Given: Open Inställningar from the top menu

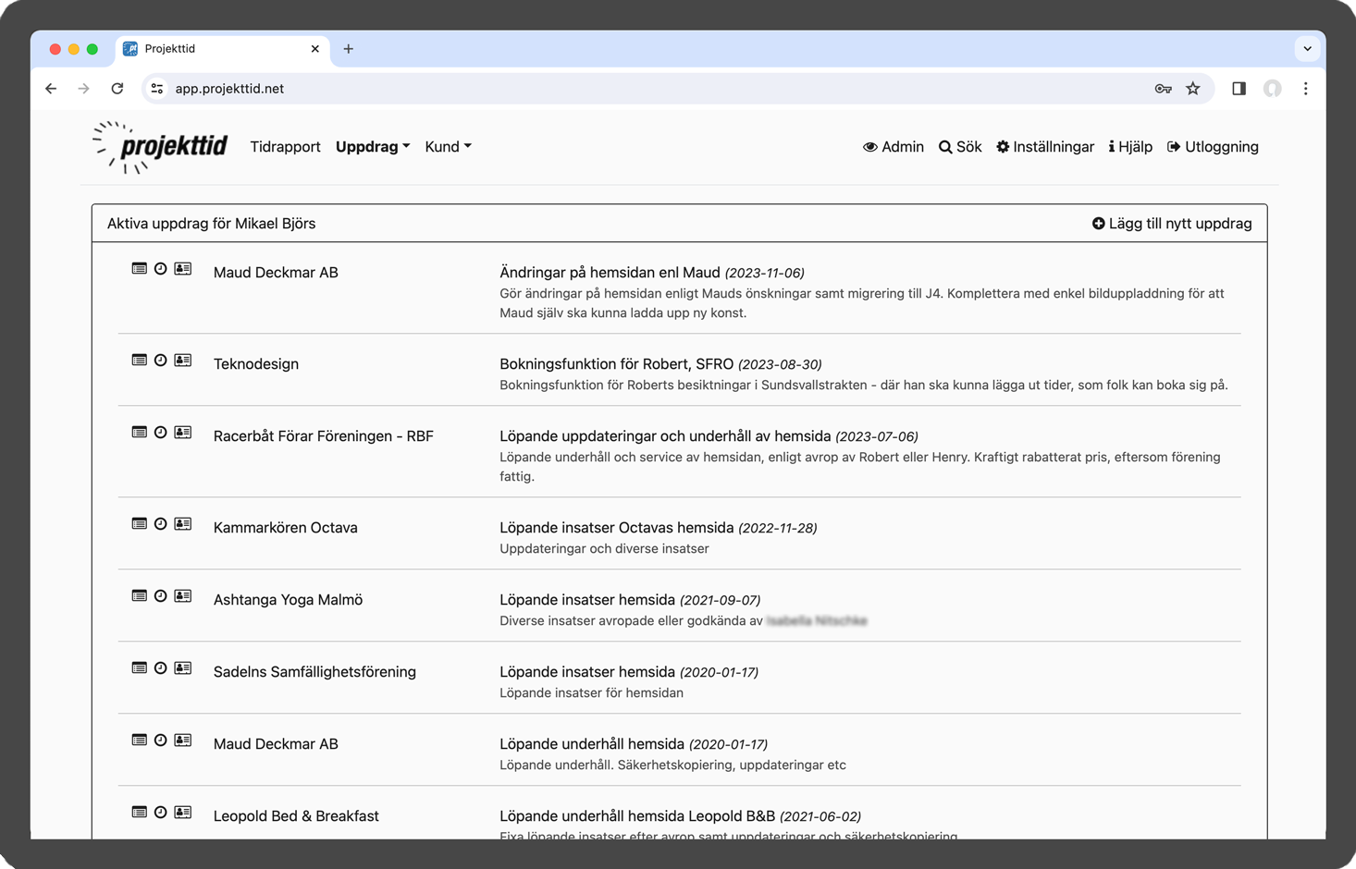Looking at the screenshot, I should click(x=1044, y=147).
